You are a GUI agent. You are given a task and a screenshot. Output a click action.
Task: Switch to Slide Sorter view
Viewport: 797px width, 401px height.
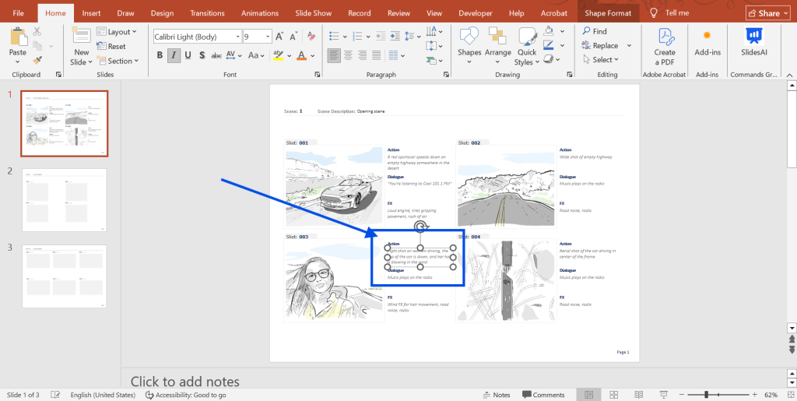(x=613, y=395)
